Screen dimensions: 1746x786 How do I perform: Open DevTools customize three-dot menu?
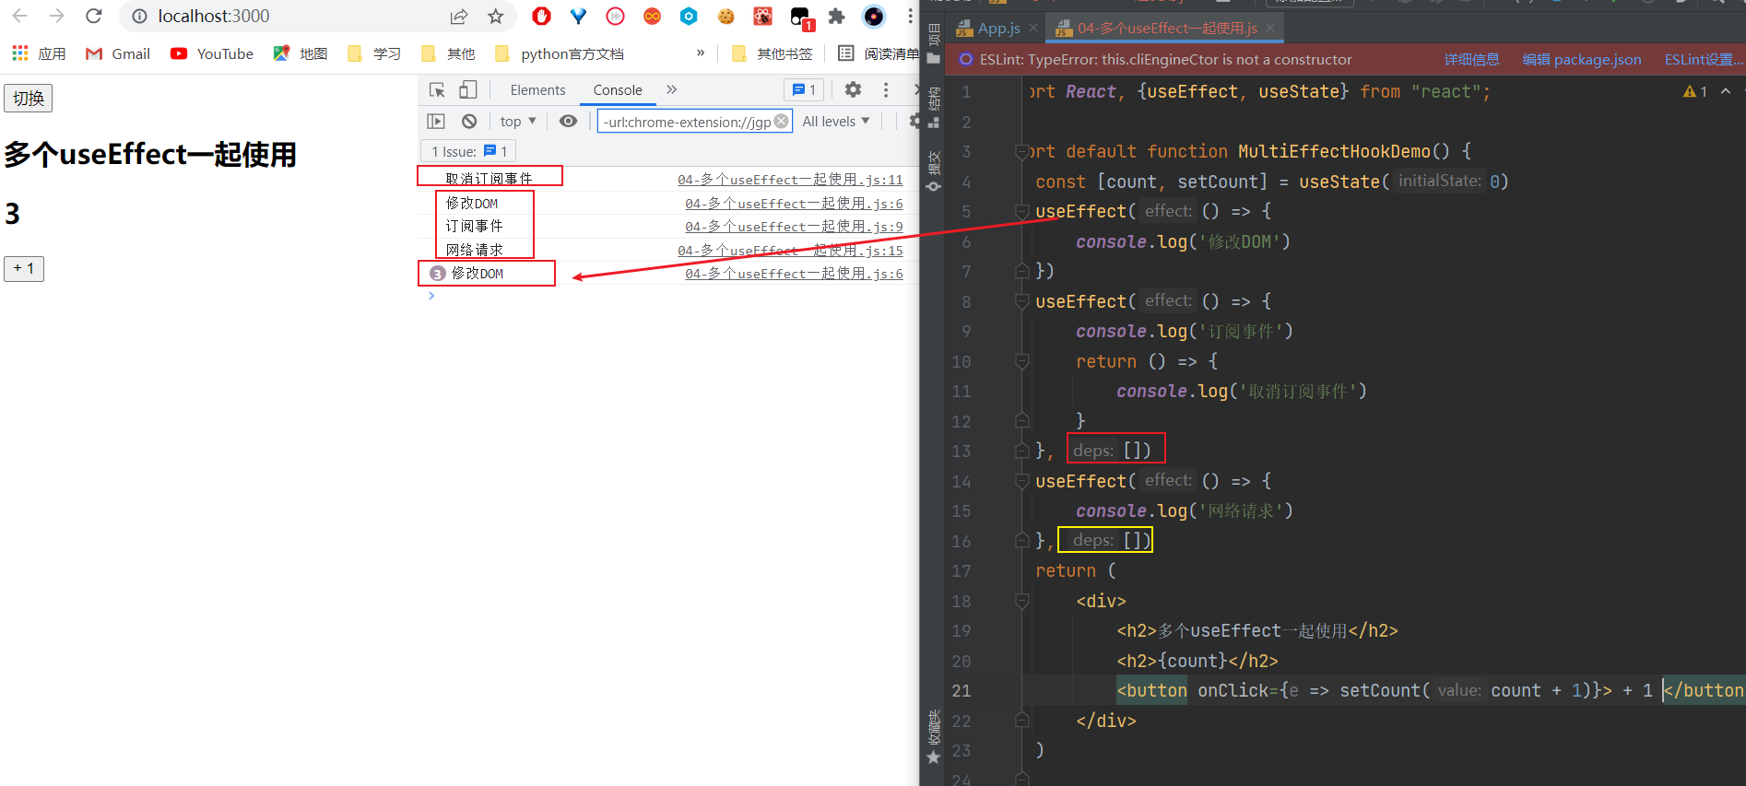(885, 89)
